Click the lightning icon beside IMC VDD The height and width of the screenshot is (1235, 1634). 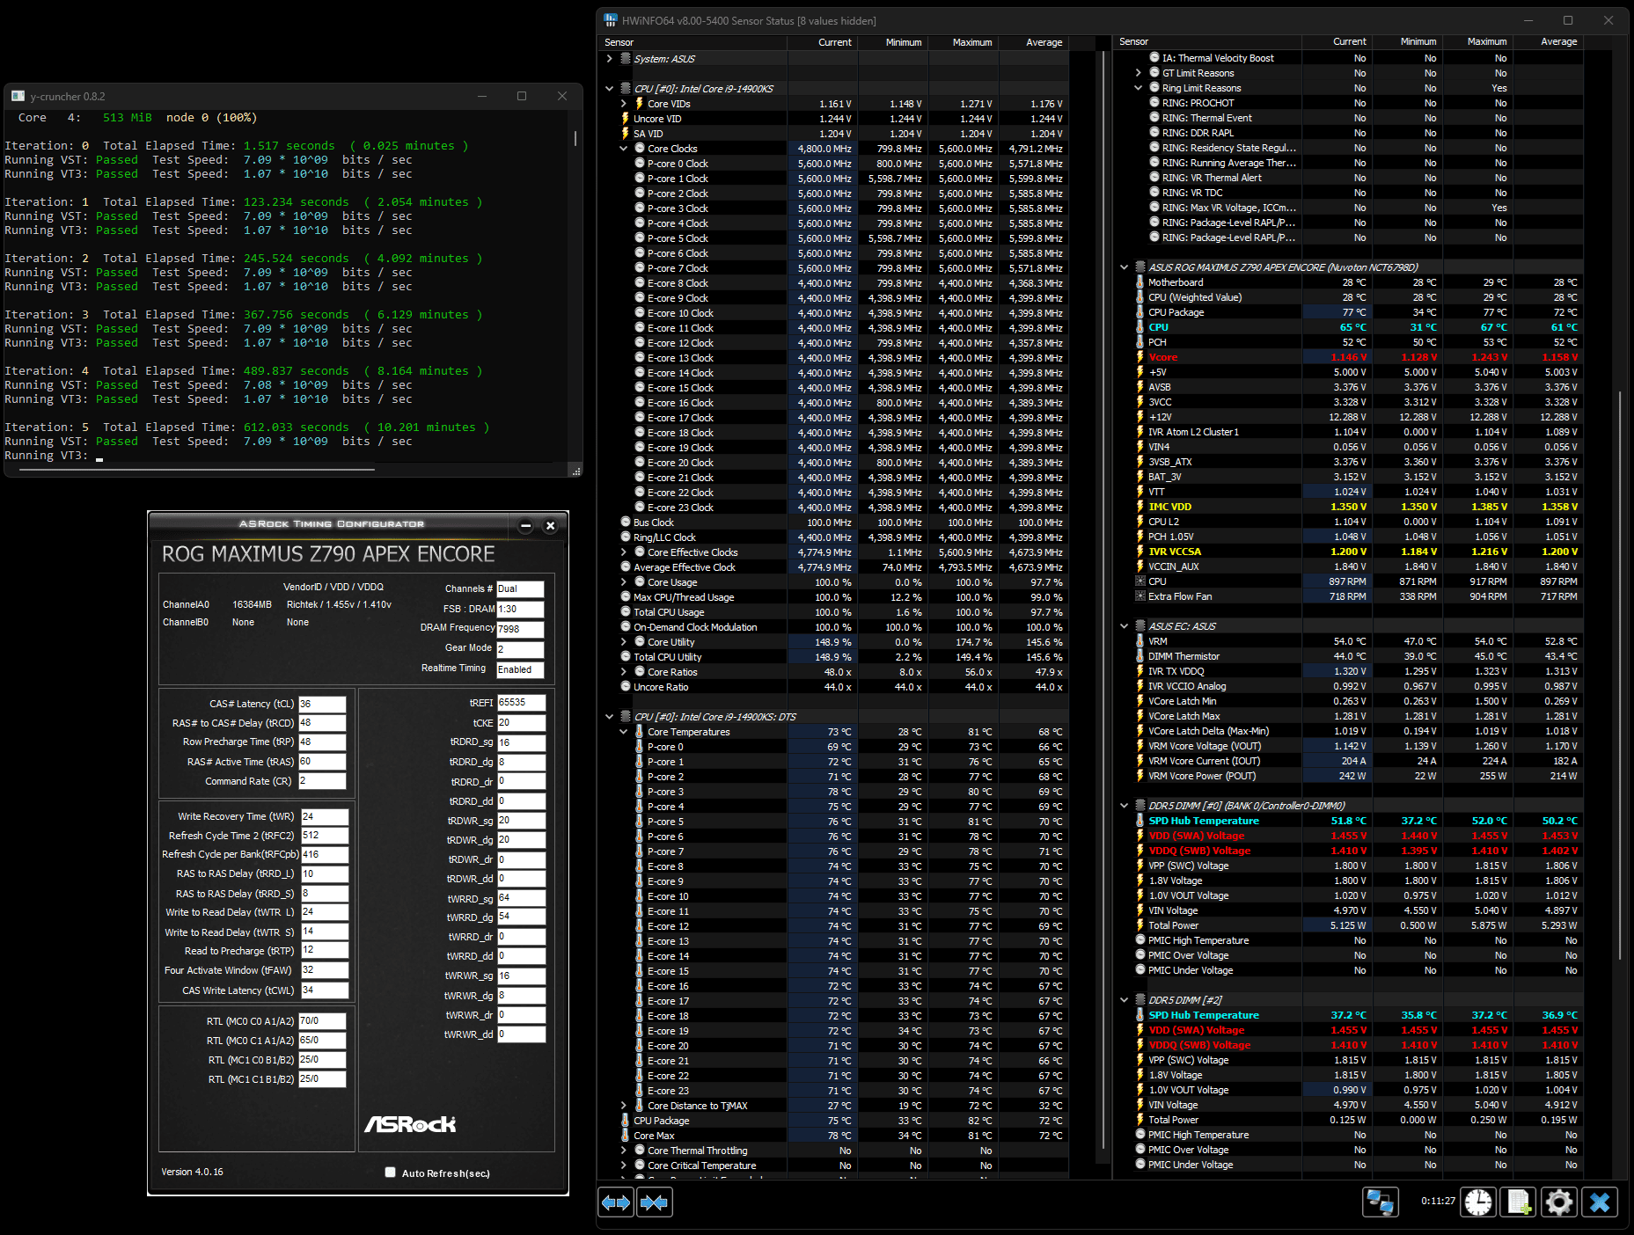coord(1139,507)
